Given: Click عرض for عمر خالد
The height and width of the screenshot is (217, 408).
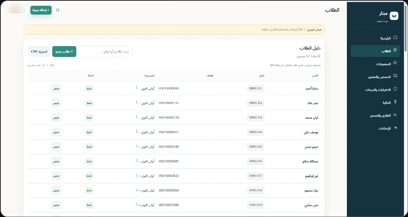Looking at the screenshot, I should 56,103.
